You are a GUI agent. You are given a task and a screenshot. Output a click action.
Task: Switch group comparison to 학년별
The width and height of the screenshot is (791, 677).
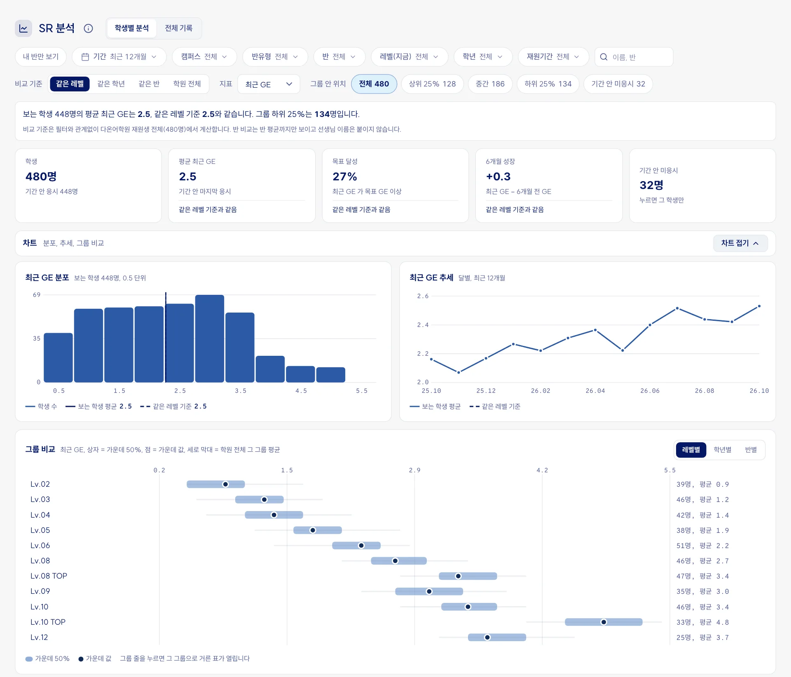coord(723,450)
